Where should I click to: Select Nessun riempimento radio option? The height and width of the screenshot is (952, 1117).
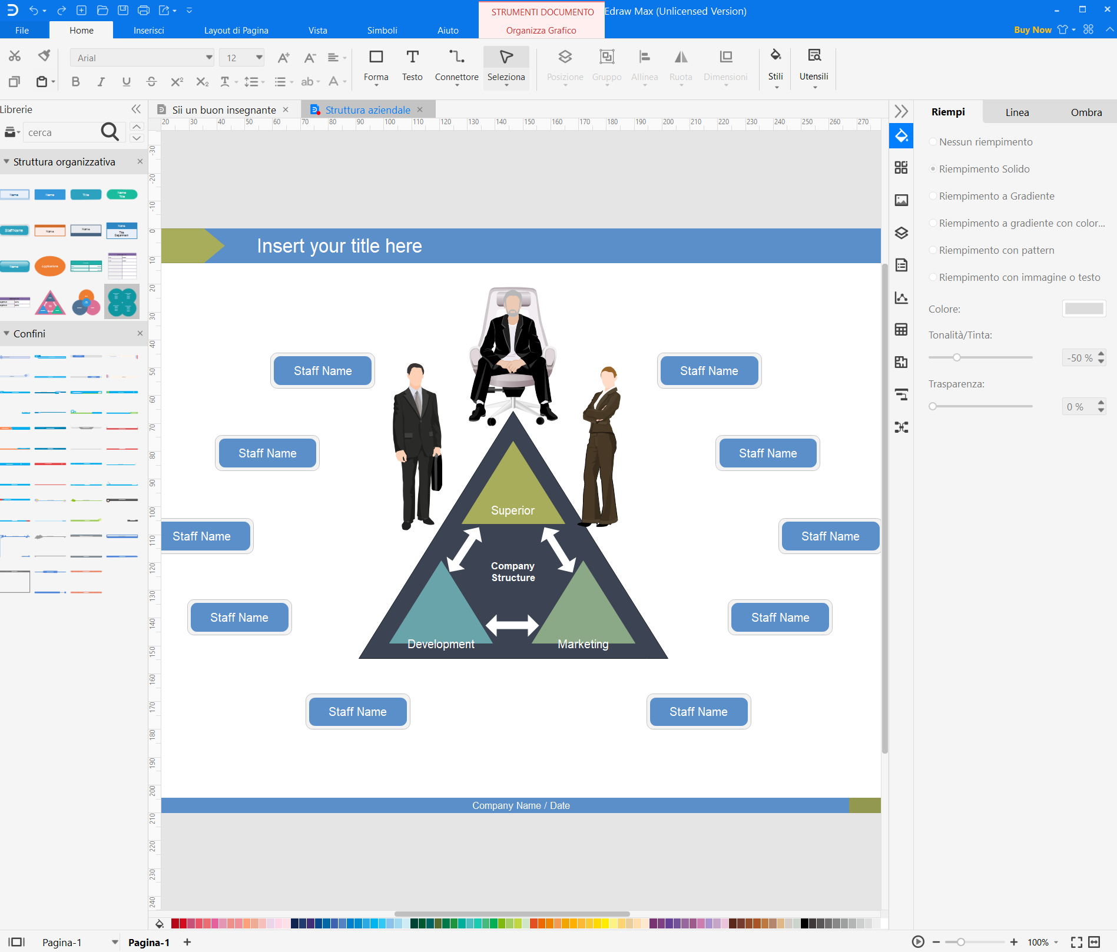933,142
